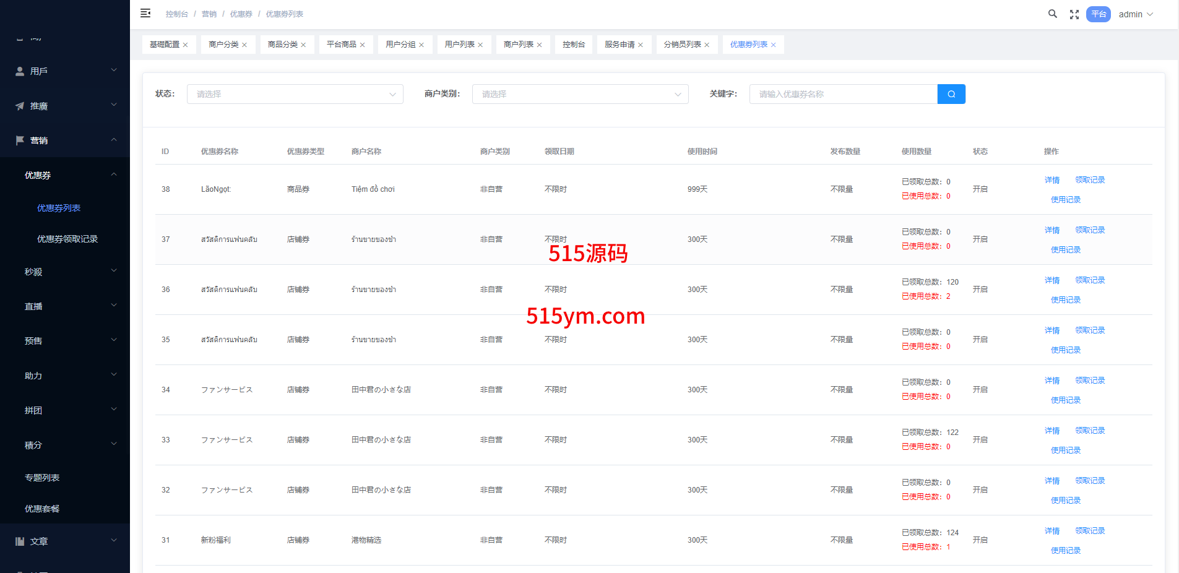
Task: Expand the admin account dropdown
Action: 1136,14
